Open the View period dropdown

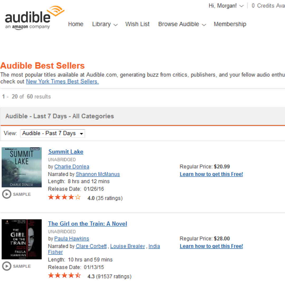point(53,133)
